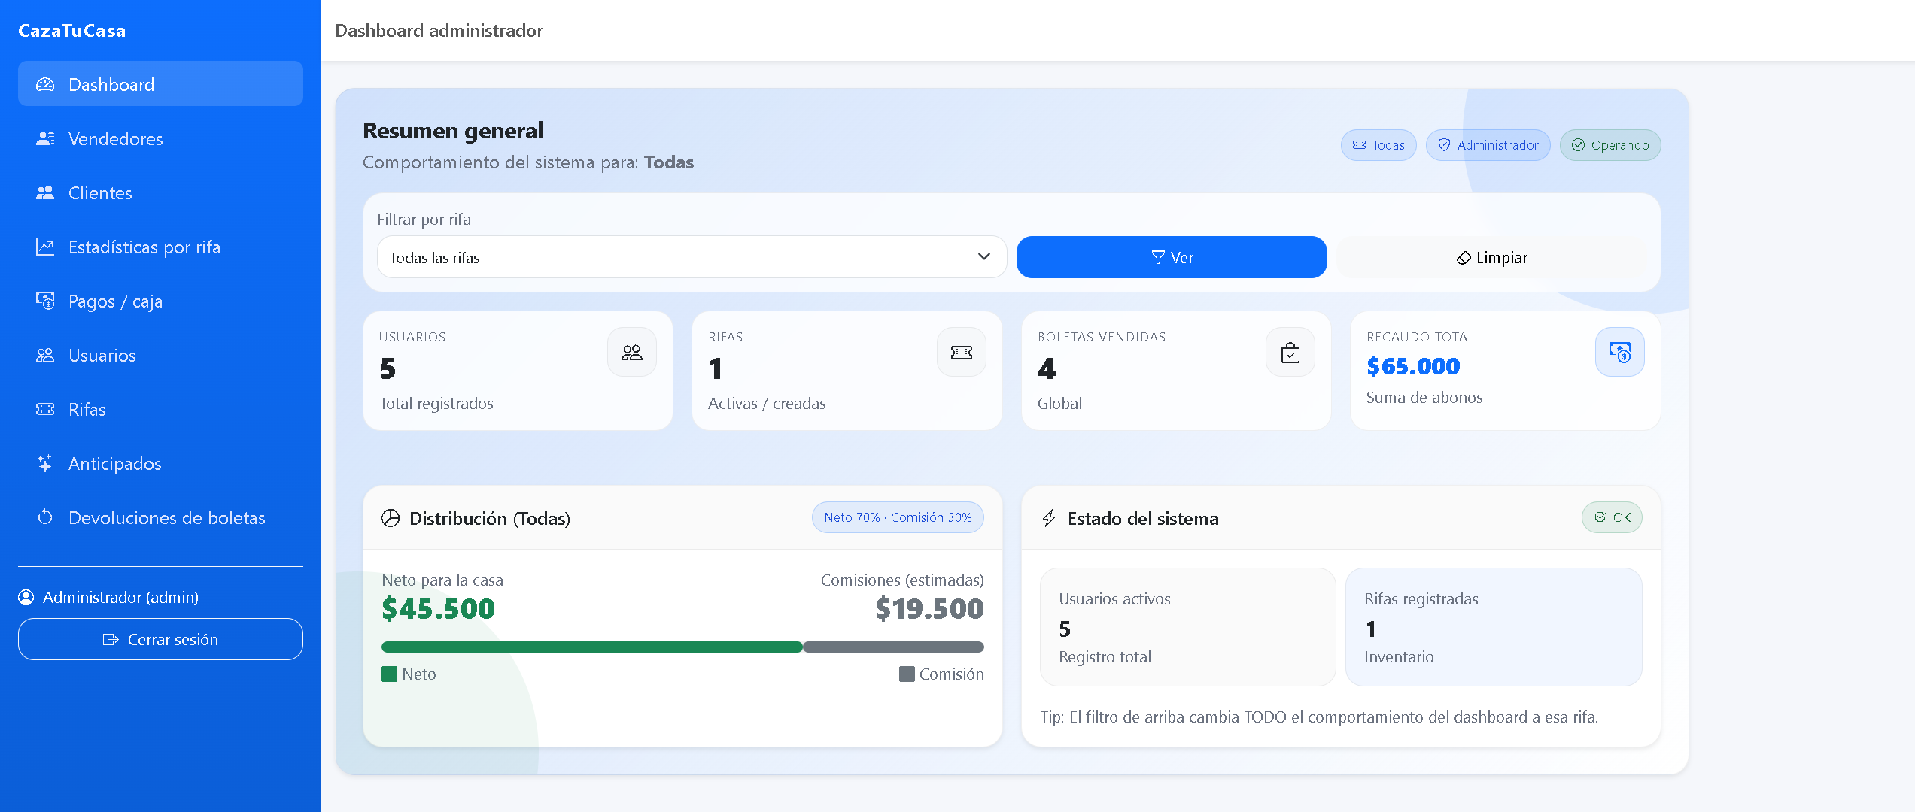1915x812 pixels.
Task: Click the lightning icon beside Estado del sistema
Action: click(1049, 518)
